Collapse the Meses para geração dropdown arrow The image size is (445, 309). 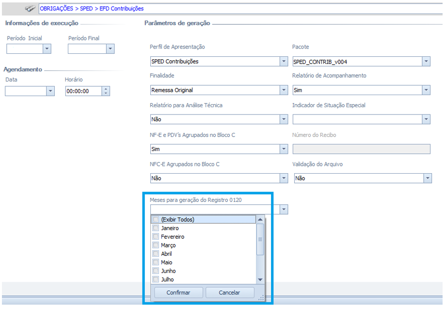[284, 210]
